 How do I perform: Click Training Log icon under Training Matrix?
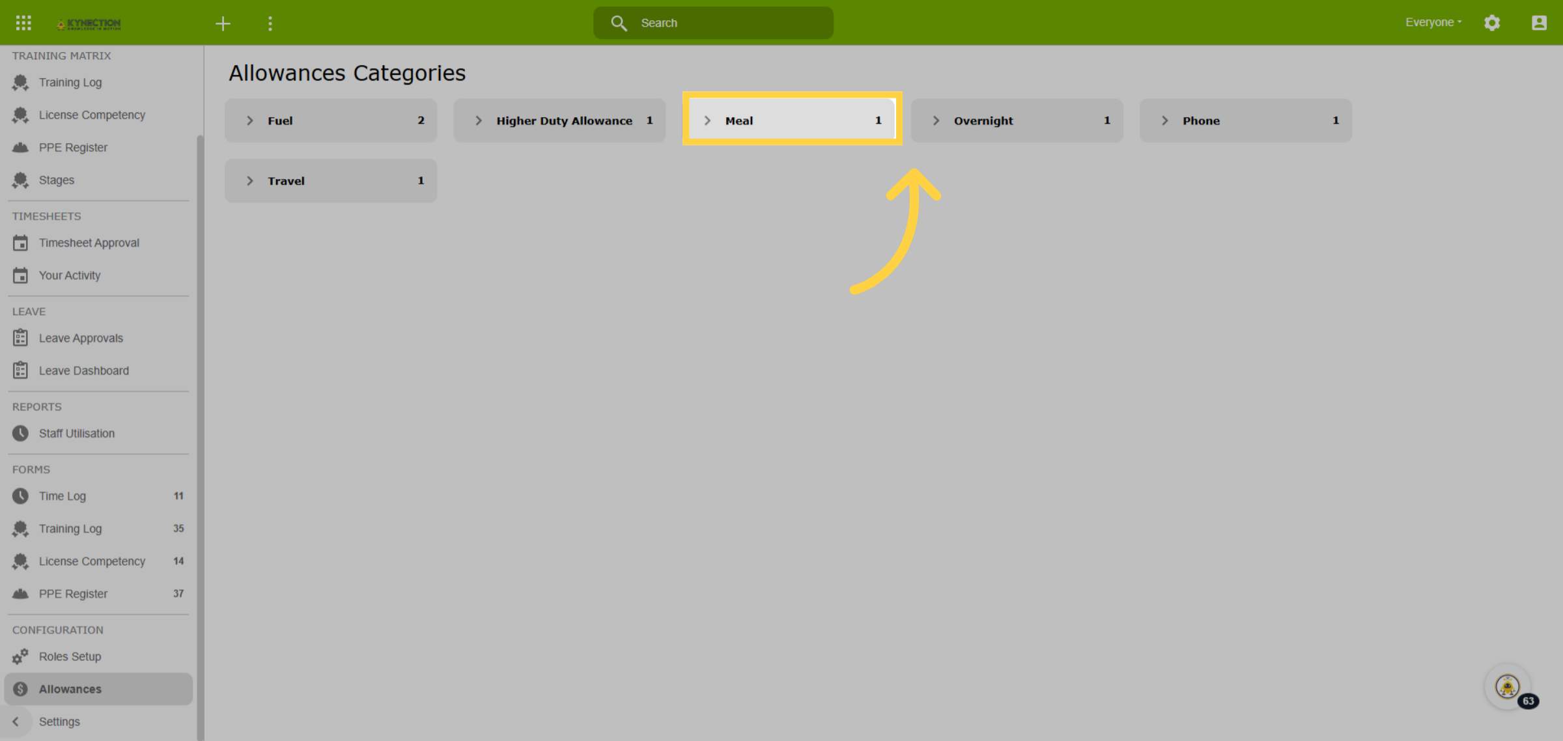(20, 83)
